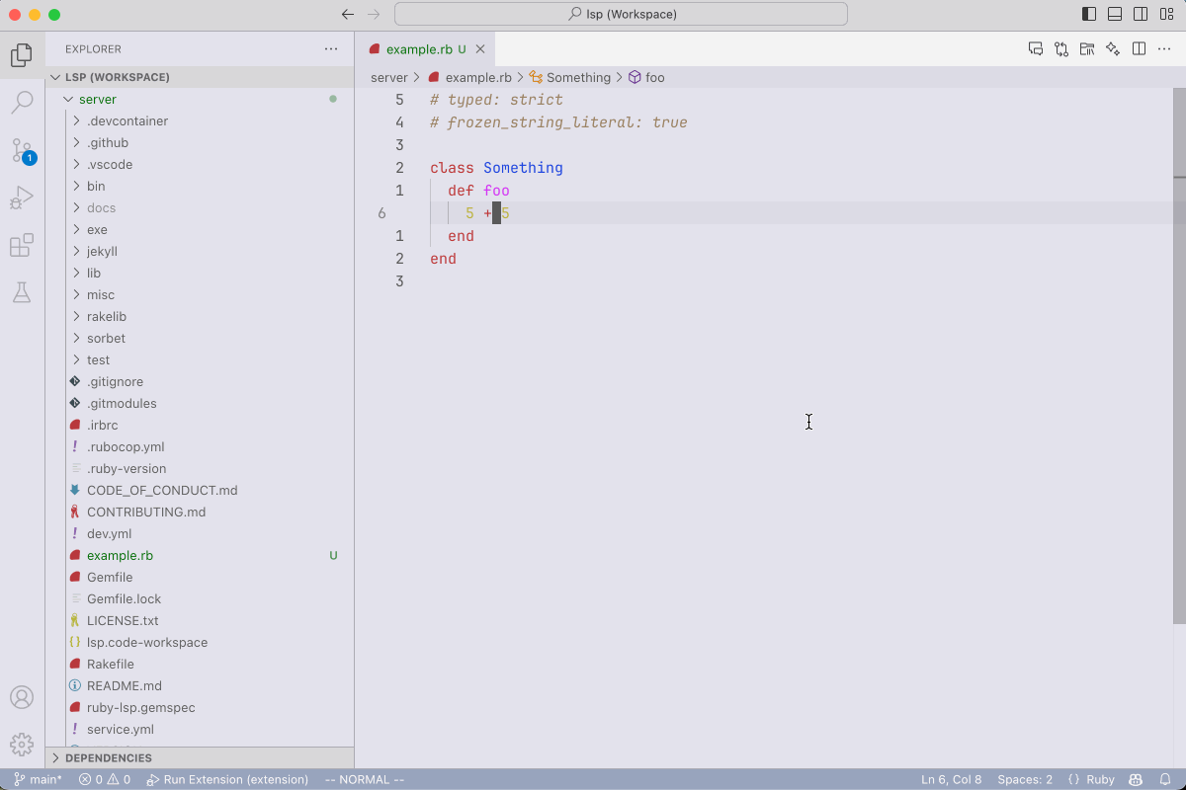Expand the docs folder

(200, 207)
